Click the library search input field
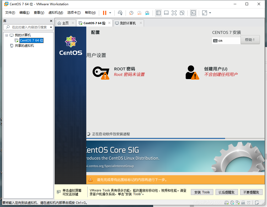 (29, 27)
